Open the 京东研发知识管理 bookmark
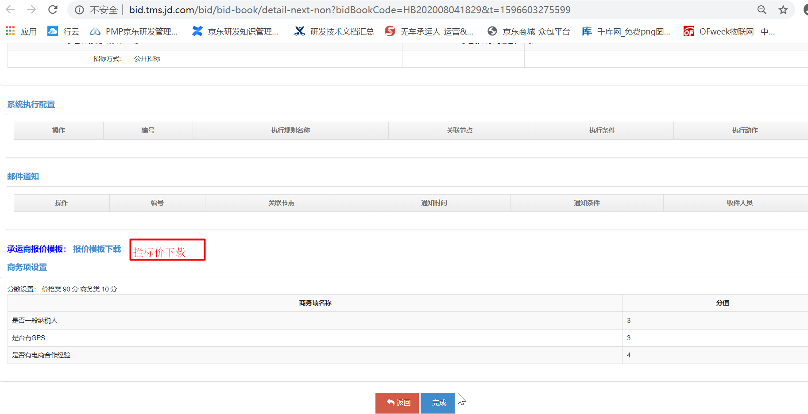The height and width of the screenshot is (414, 808). 235,31
